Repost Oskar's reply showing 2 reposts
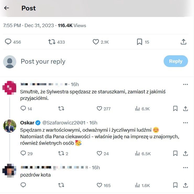This screenshot has height=194, width=194. coord(61,153)
